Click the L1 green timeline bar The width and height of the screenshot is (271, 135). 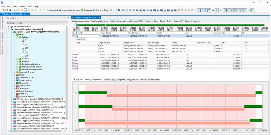93,93
